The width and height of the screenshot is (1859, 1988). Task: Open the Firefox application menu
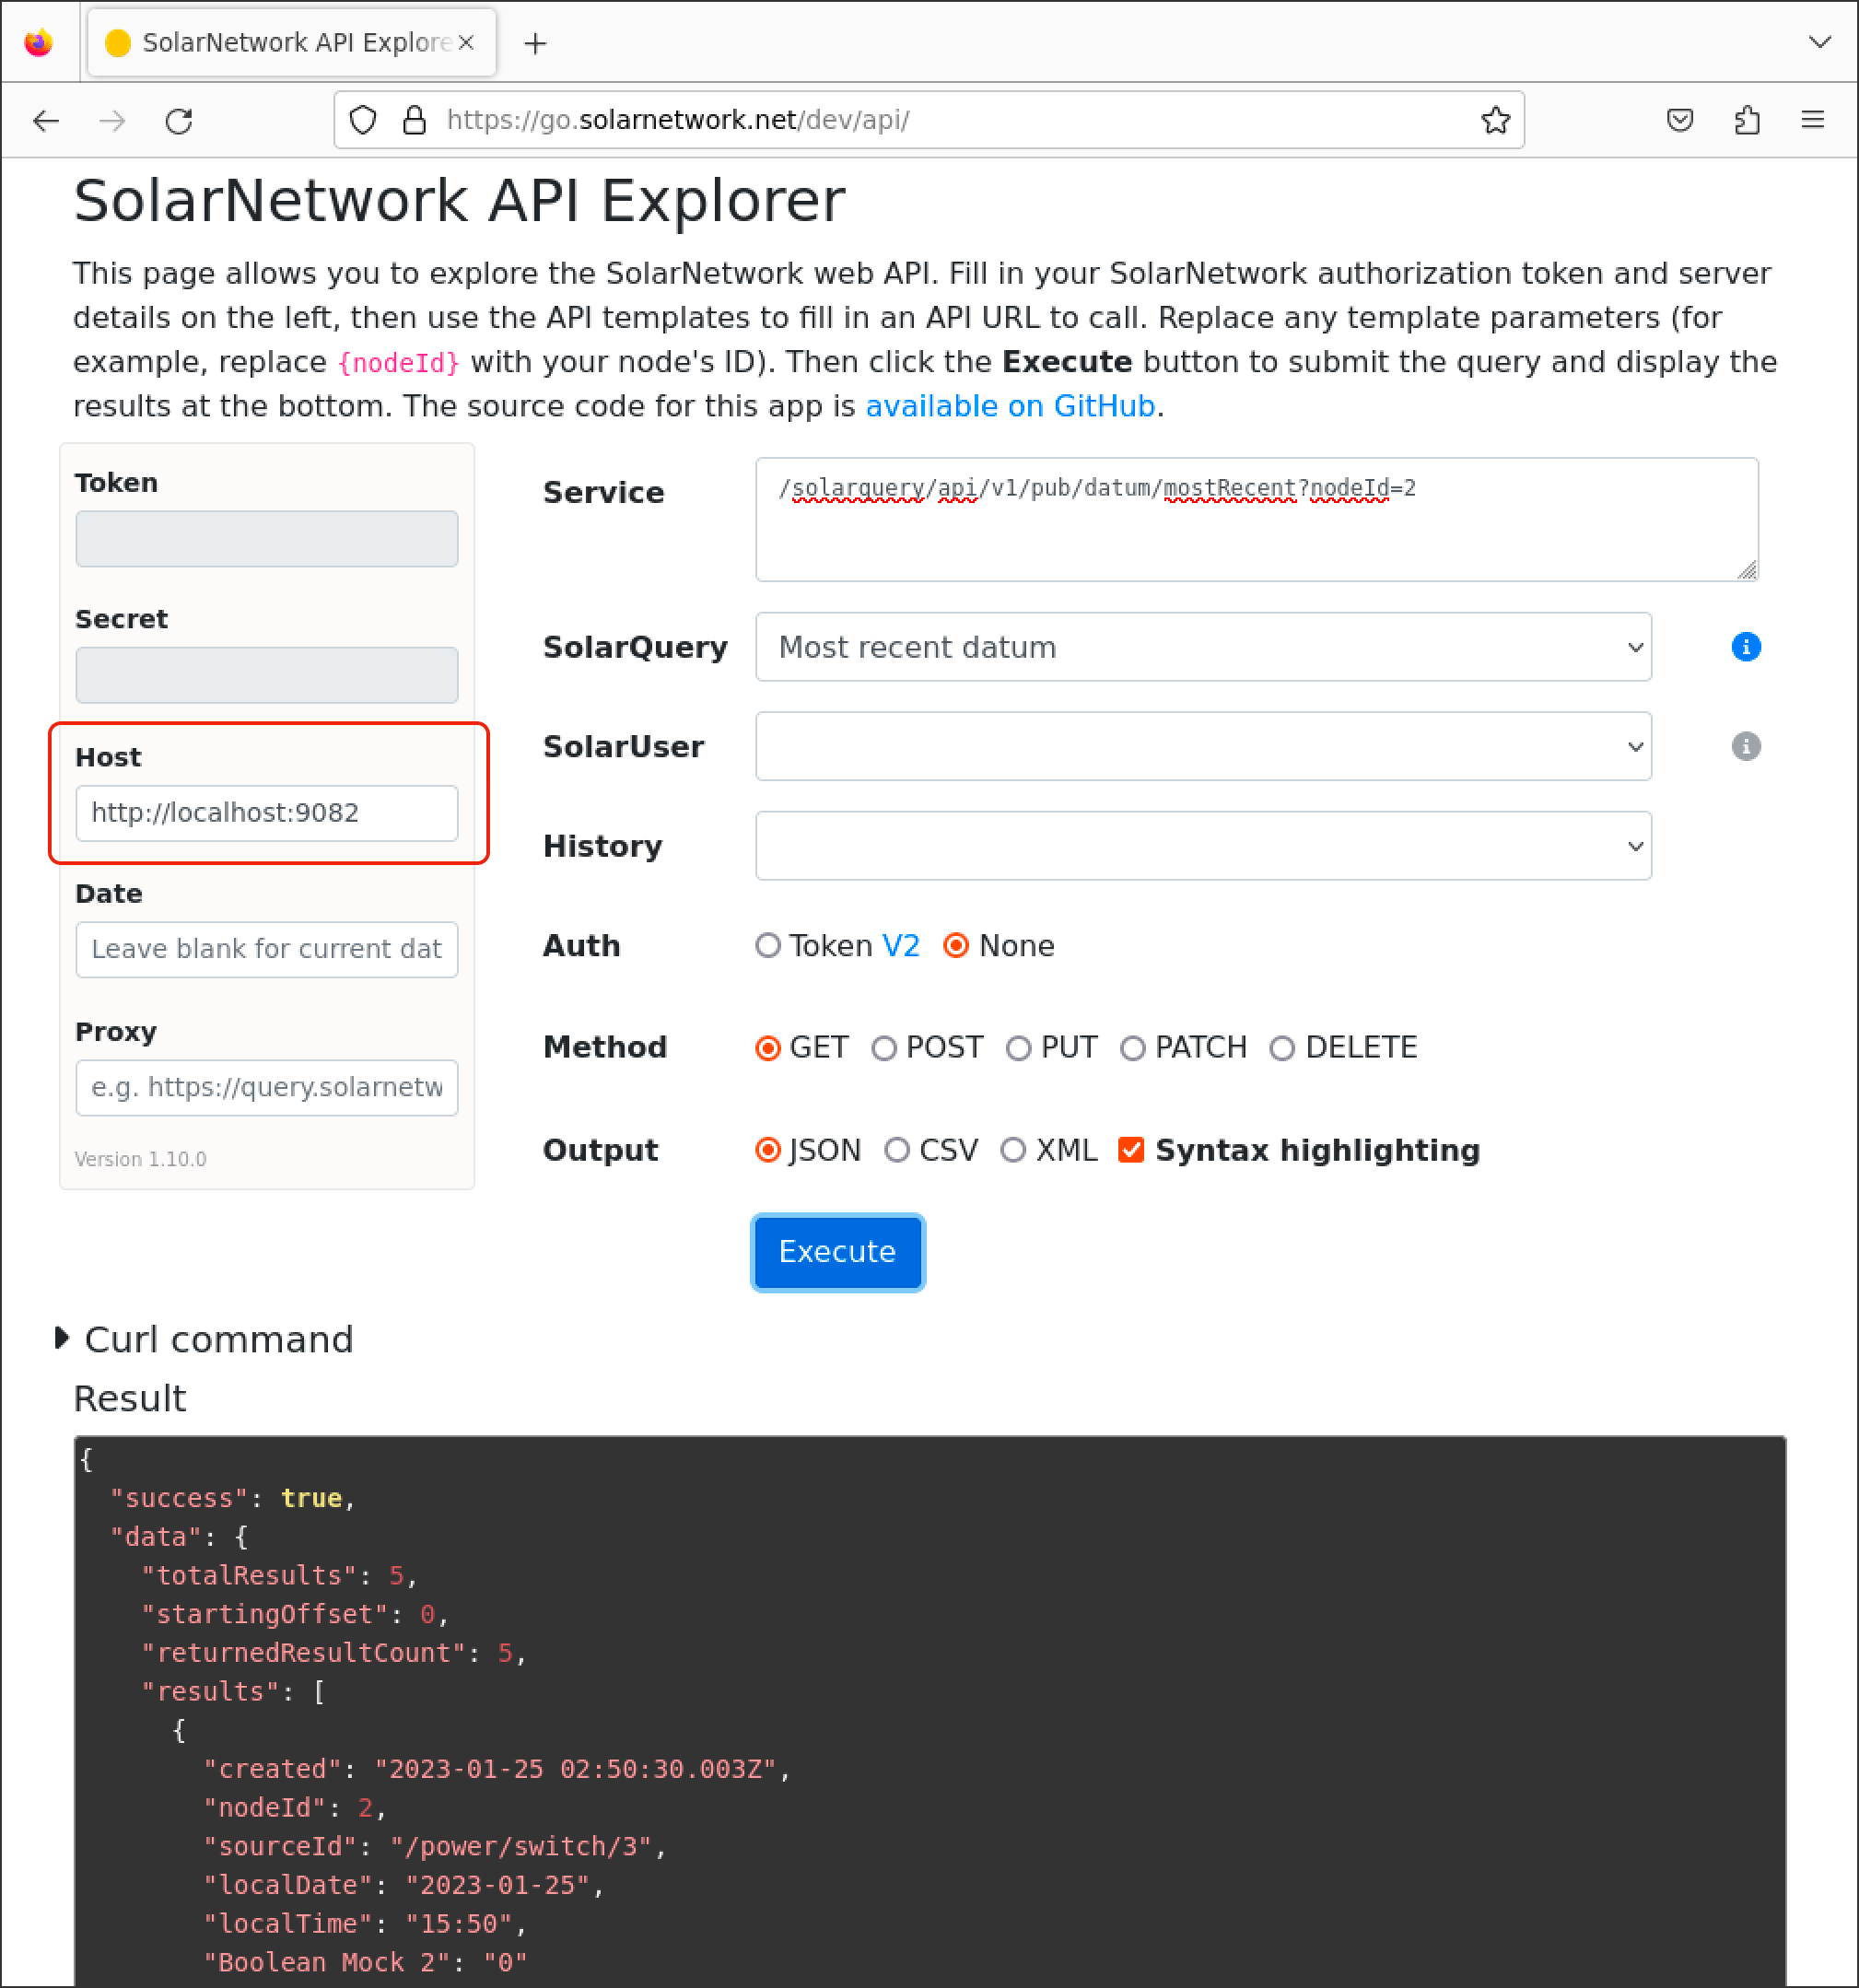(x=1813, y=120)
